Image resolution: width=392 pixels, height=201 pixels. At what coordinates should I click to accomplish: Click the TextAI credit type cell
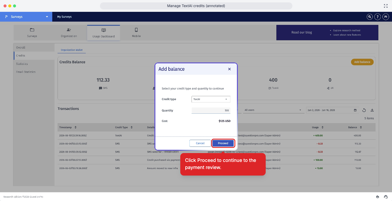click(118, 135)
